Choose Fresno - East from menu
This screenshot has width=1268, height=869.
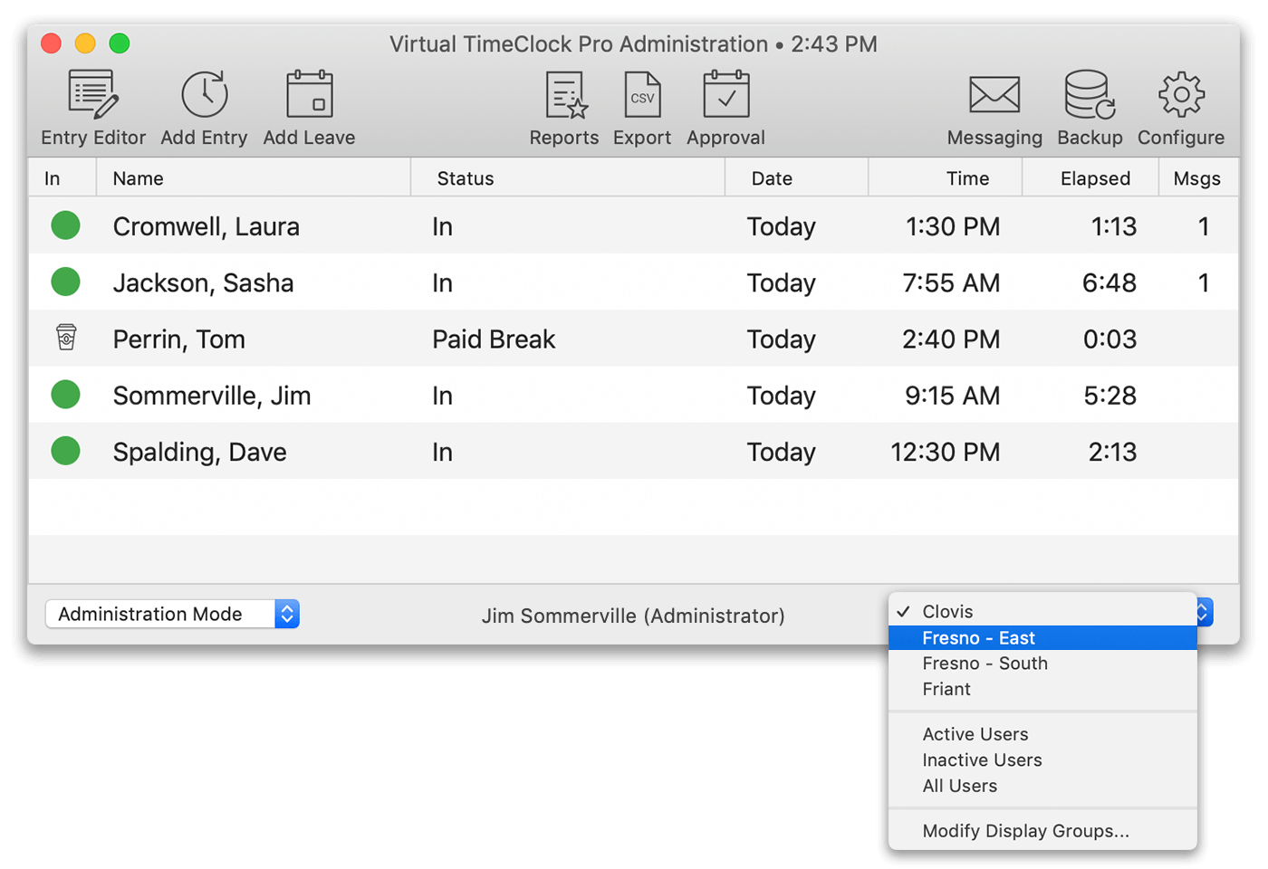point(1042,638)
